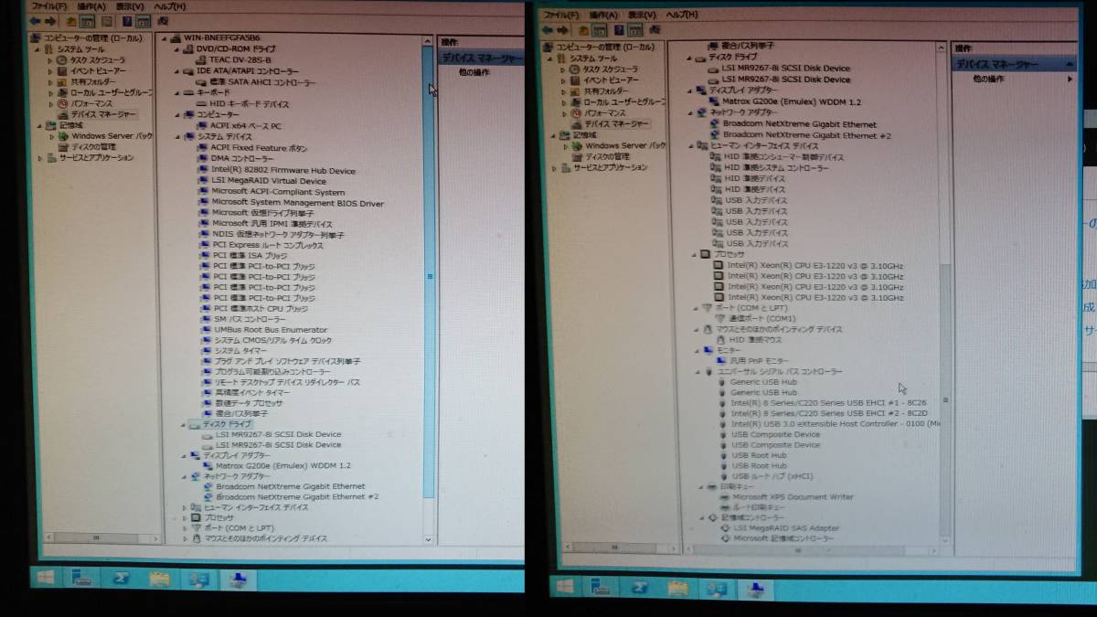Select Windows Server バックアップ in right window tree

click(x=625, y=145)
